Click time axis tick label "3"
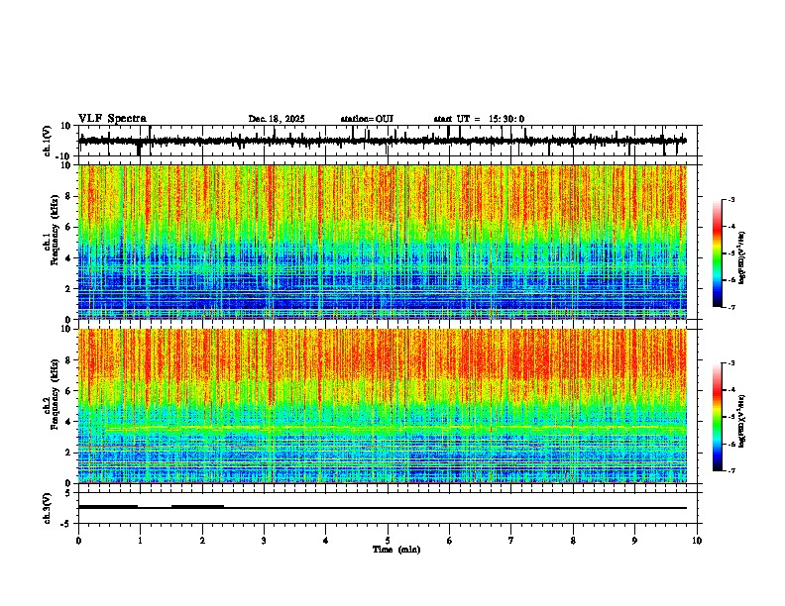 (264, 541)
